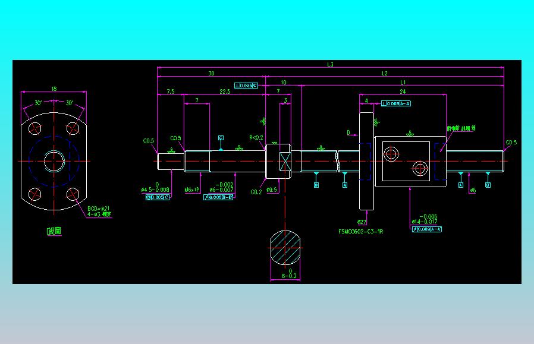This screenshot has width=534, height=344.
Task: Pick the crossed wrench-flat rectangle on the collar
Action: (x=285, y=161)
